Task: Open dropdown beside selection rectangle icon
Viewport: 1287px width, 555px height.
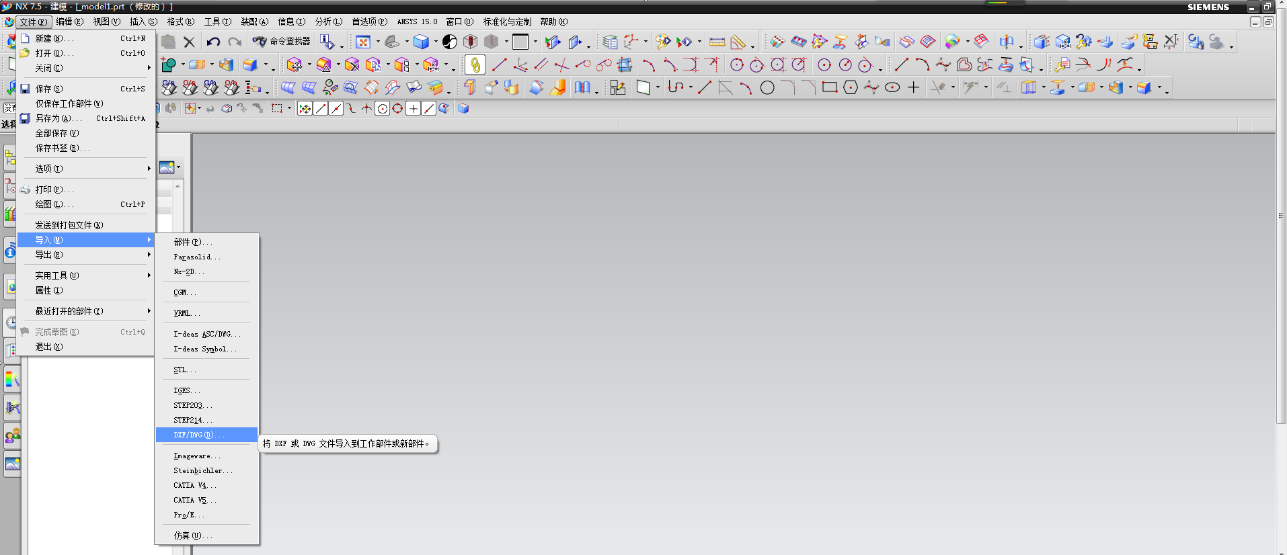Action: [x=290, y=108]
